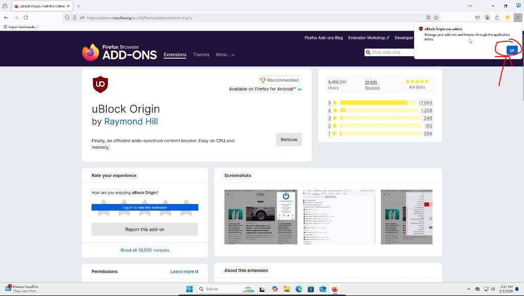Open the Firefox account icon
Image resolution: width=524 pixels, height=296 pixels.
pyautogui.click(x=487, y=18)
